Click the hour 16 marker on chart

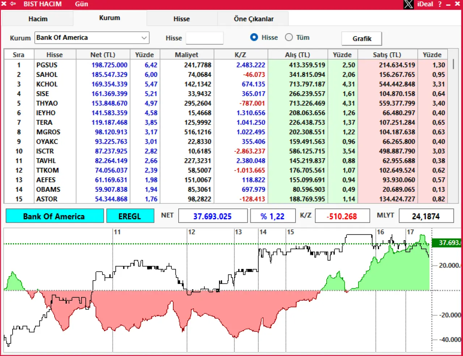point(381,232)
